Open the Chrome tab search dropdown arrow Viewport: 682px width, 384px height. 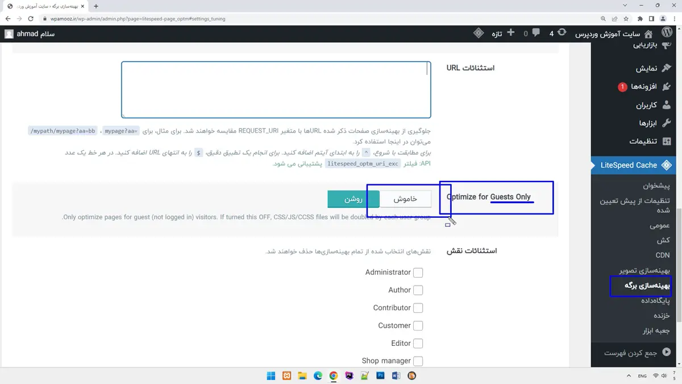626,6
